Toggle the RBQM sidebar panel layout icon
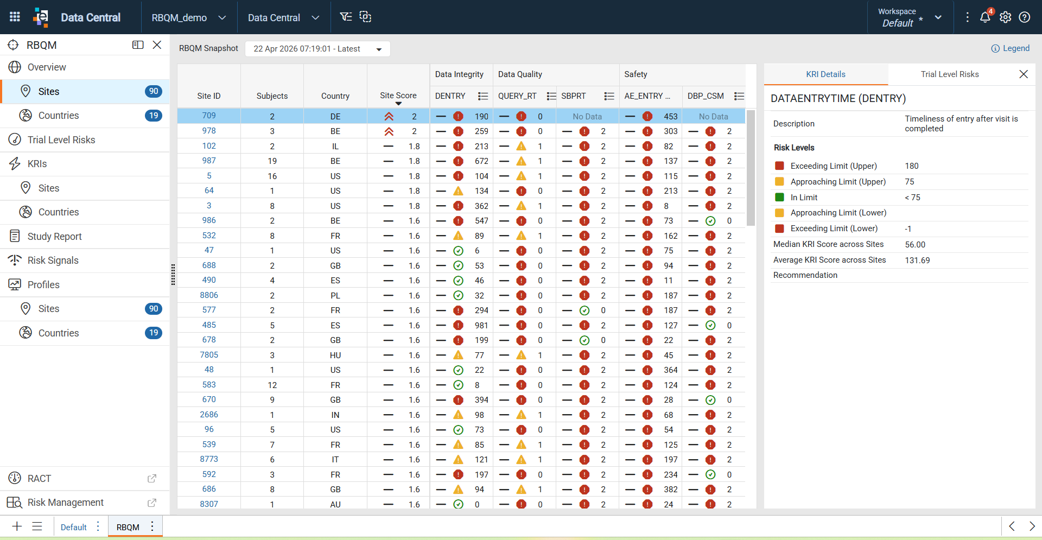This screenshot has height=540, width=1042. coord(138,45)
